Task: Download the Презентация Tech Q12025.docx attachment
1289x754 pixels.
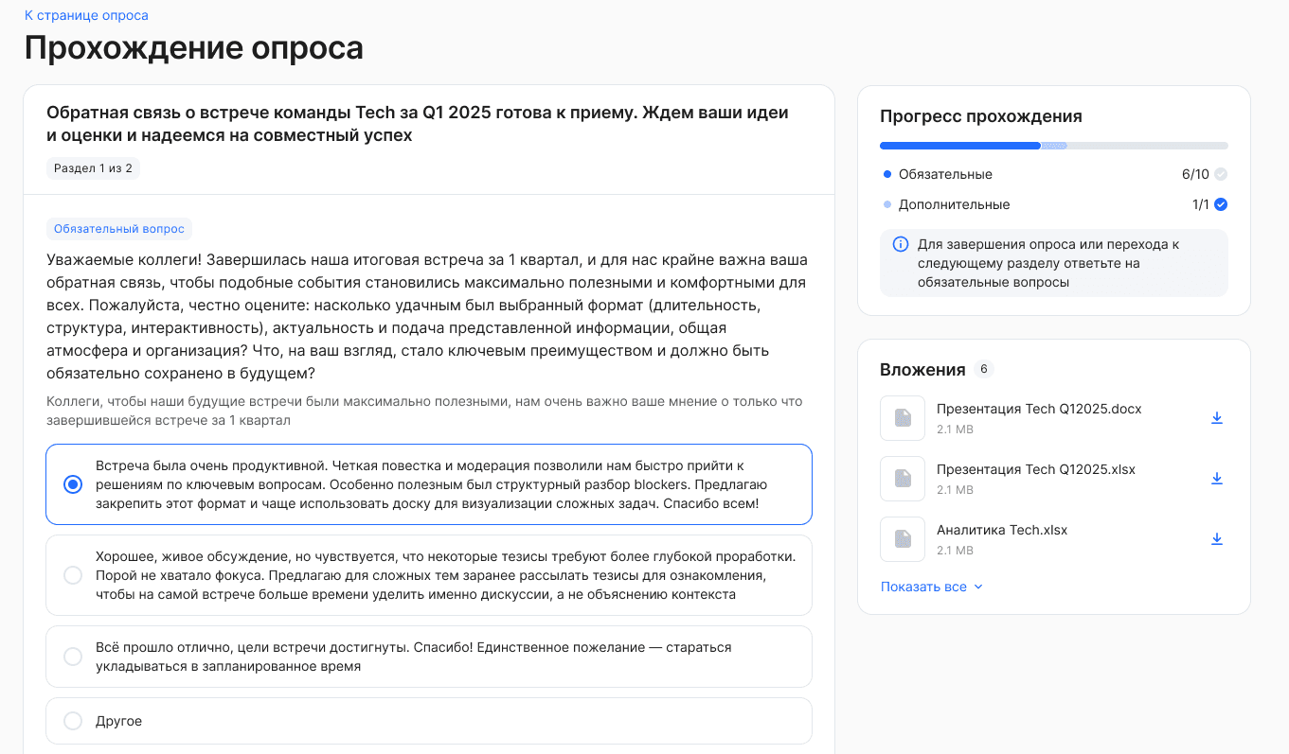Action: [x=1217, y=417]
